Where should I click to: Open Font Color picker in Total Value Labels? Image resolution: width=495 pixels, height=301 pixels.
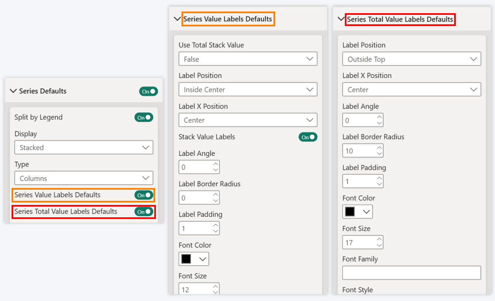[358, 212]
